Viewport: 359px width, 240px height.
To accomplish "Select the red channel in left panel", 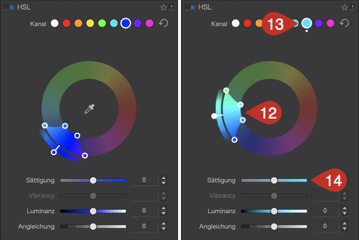I will pyautogui.click(x=66, y=23).
